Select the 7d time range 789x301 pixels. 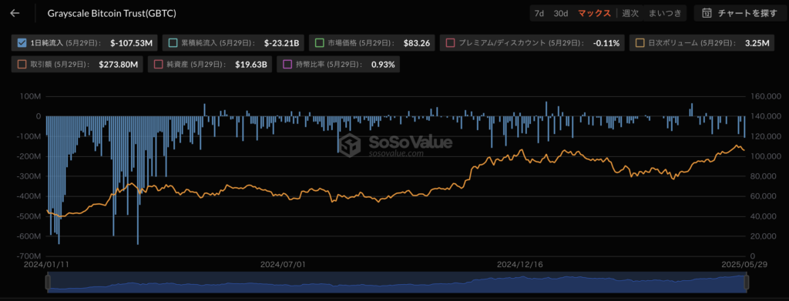click(539, 14)
